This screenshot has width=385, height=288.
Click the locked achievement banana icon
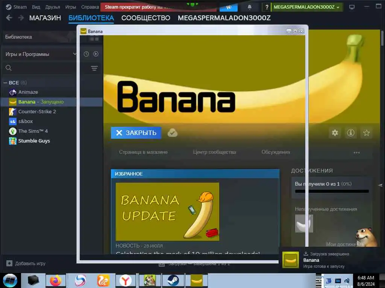point(304,223)
